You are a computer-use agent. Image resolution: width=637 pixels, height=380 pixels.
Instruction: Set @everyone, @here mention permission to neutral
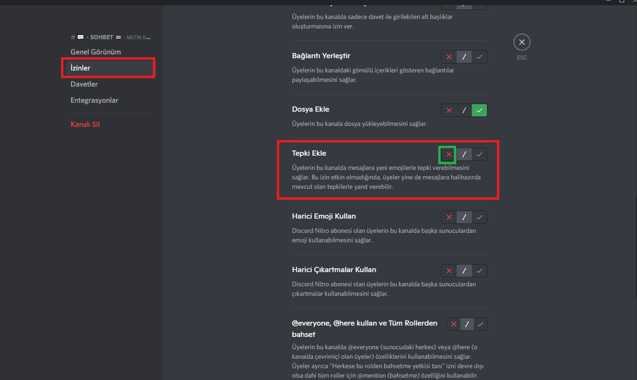click(x=467, y=324)
